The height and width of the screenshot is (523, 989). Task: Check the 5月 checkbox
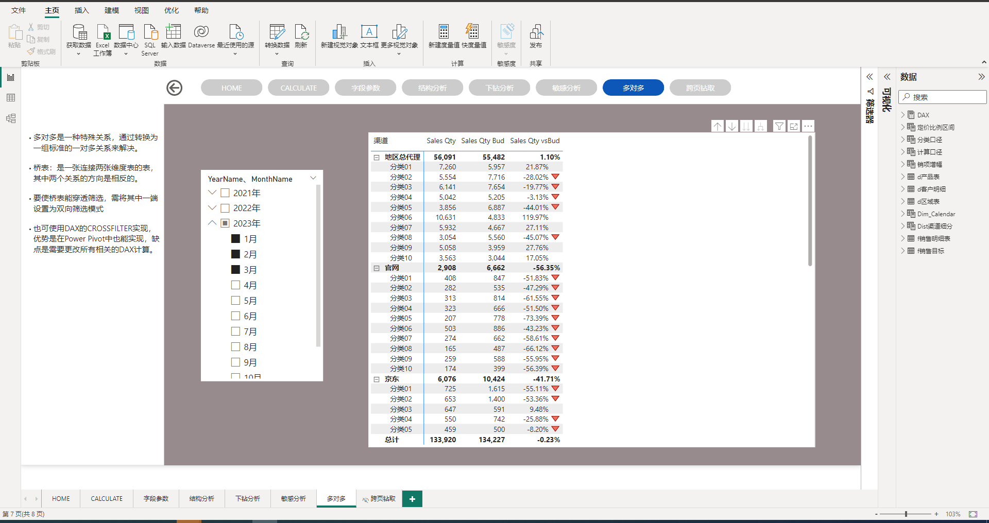click(x=235, y=301)
